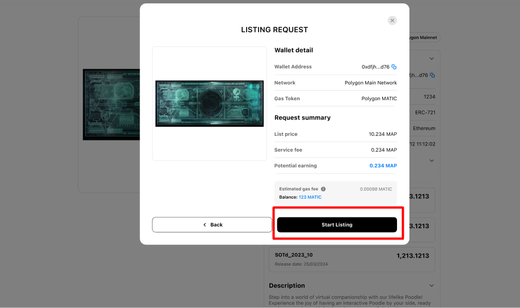The image size is (520, 308).
Task: Click the 0xdfjh...d76 address in dialog
Action: (x=375, y=67)
